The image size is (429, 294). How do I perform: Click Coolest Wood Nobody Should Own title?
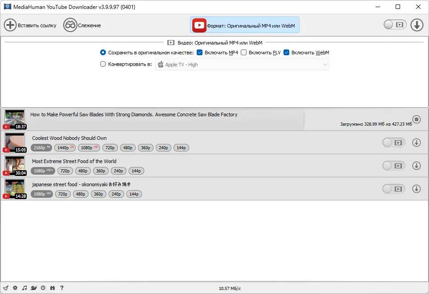69,138
